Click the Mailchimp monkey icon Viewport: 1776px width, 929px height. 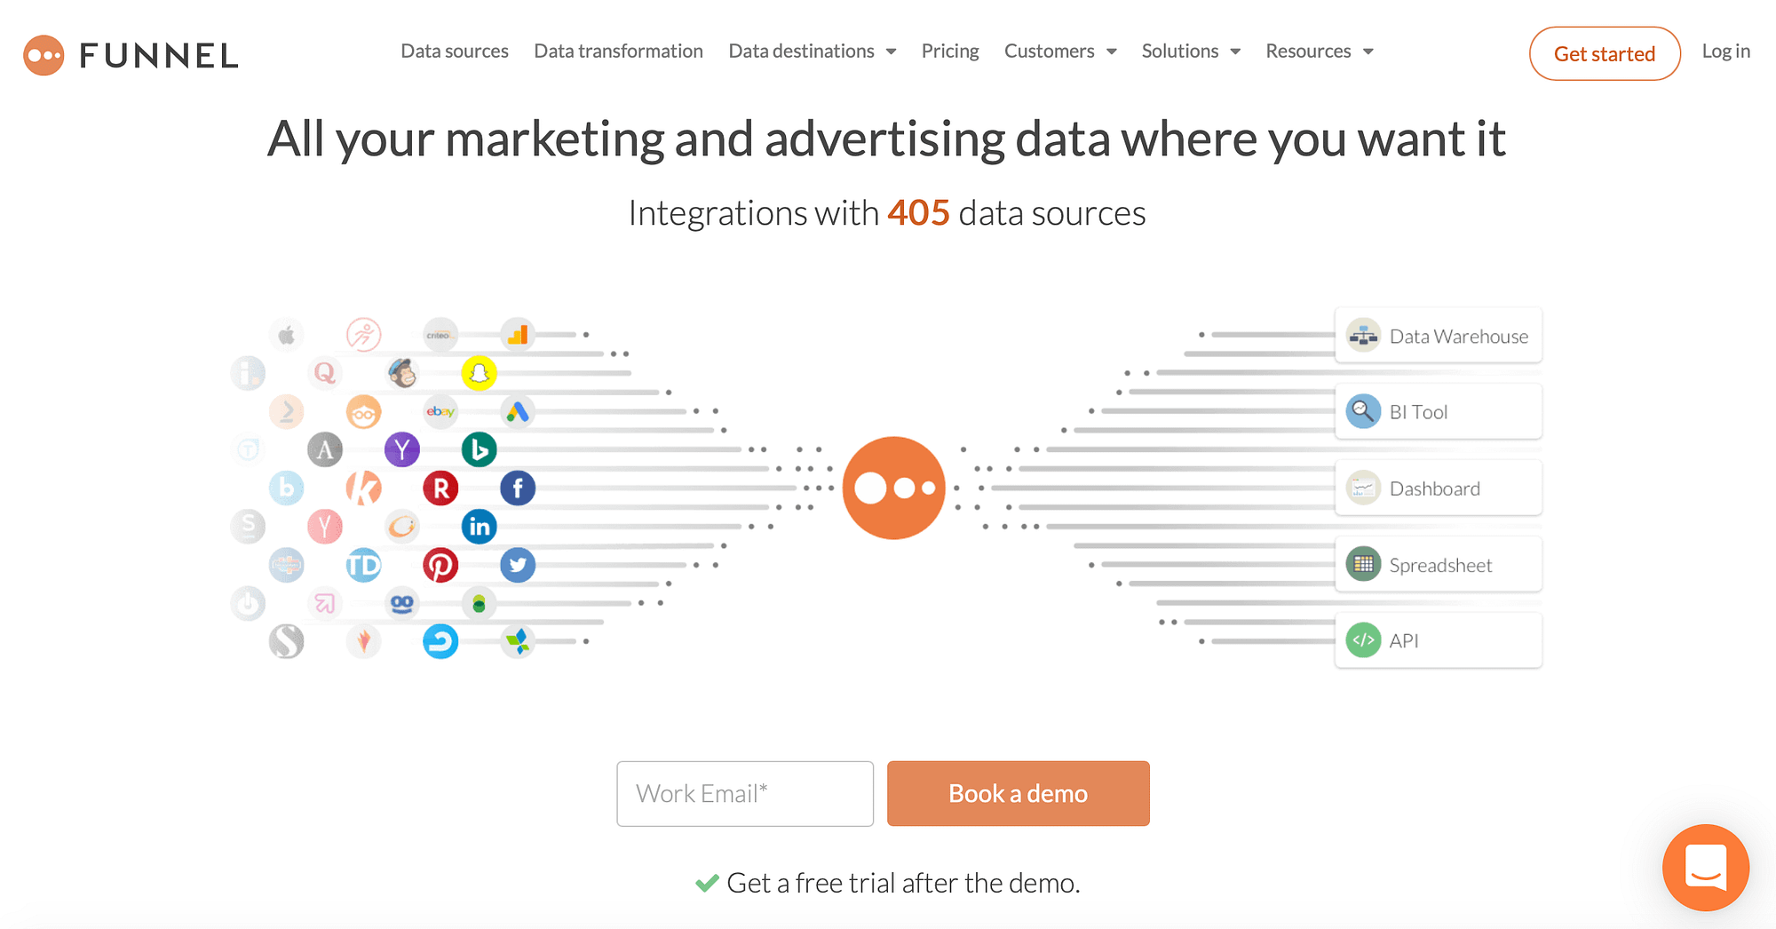pyautogui.click(x=402, y=373)
